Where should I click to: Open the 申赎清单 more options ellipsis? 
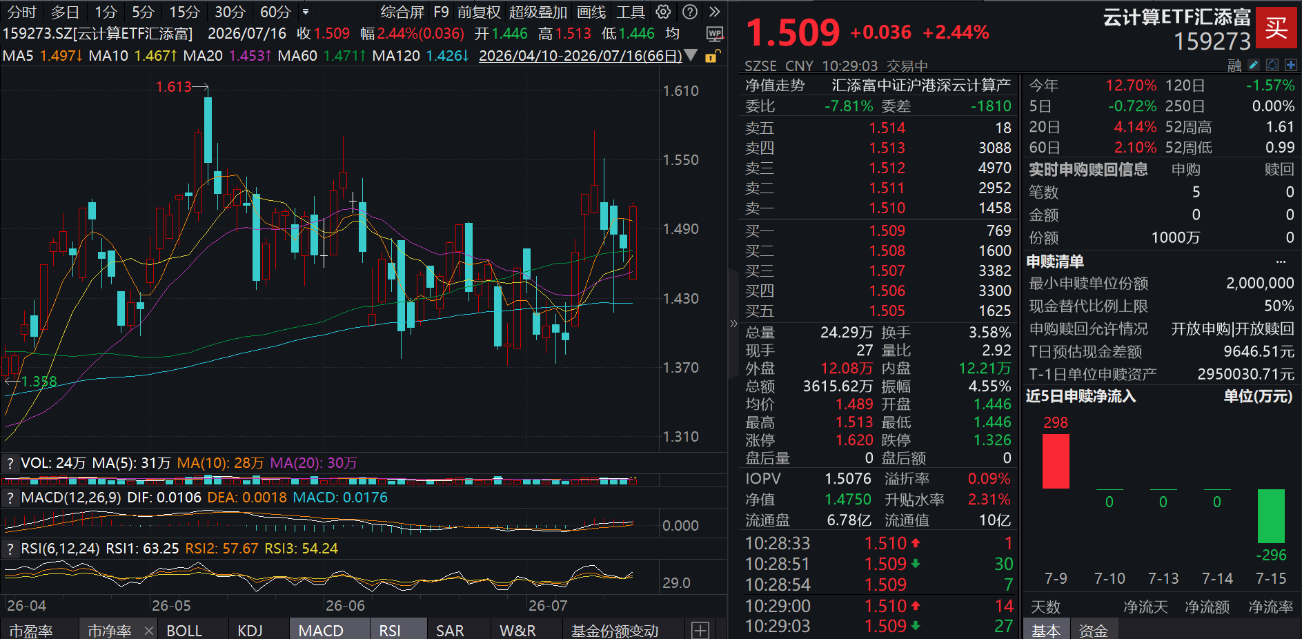click(x=1281, y=262)
